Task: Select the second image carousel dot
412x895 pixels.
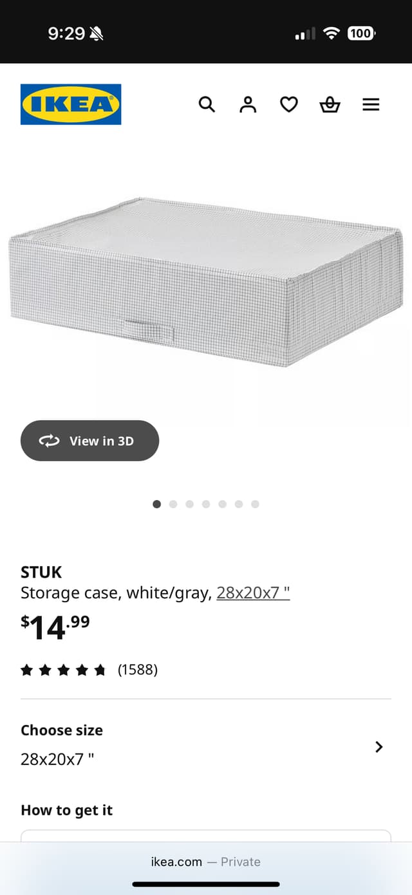Action: click(173, 504)
